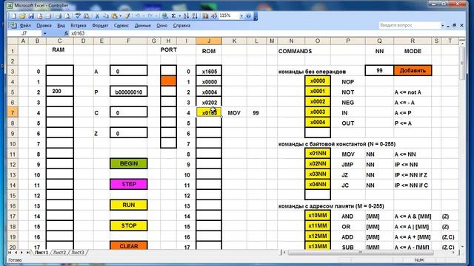474x266 pixels.
Task: Select the yellow x0003 IN command cell
Action: click(318, 112)
